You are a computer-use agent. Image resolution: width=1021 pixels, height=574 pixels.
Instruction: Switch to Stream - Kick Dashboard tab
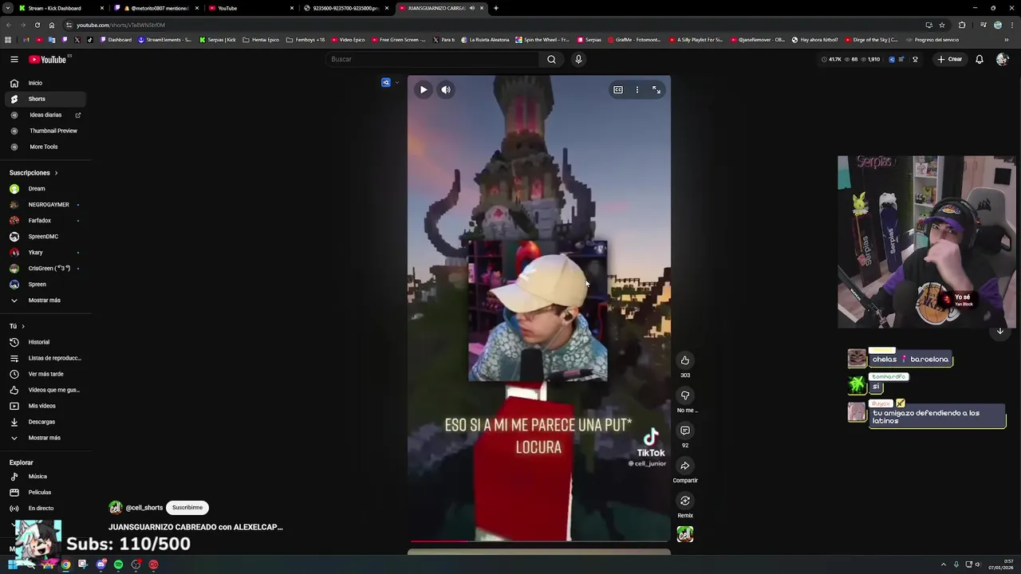click(61, 8)
